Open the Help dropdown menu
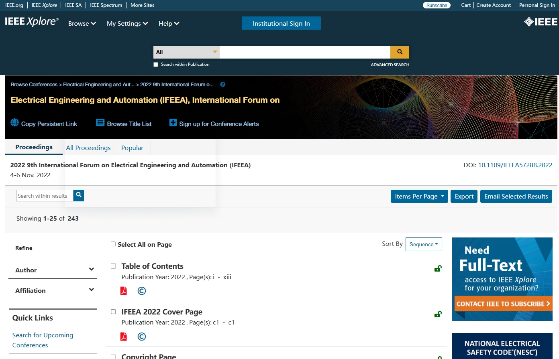This screenshot has width=559, height=359. click(169, 24)
